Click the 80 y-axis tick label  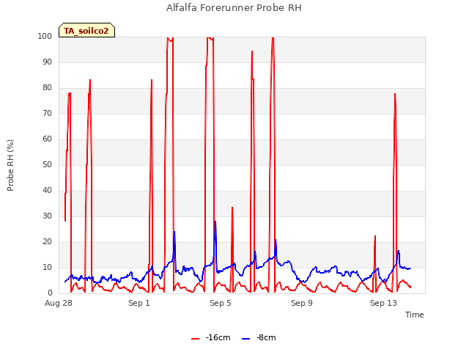(x=47, y=88)
